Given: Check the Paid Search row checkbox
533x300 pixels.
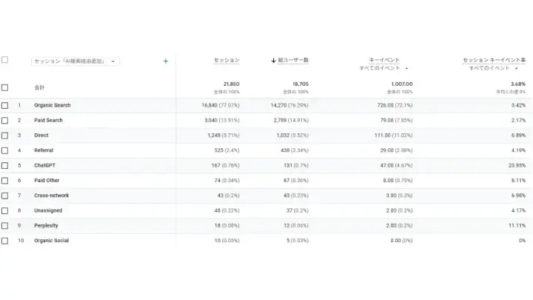Looking at the screenshot, I should pos(5,120).
